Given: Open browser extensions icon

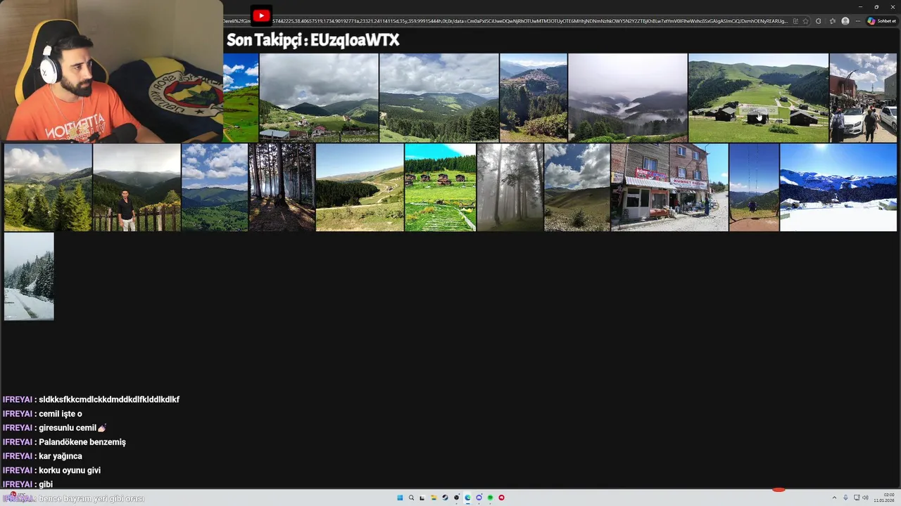Looking at the screenshot, I should (x=818, y=21).
